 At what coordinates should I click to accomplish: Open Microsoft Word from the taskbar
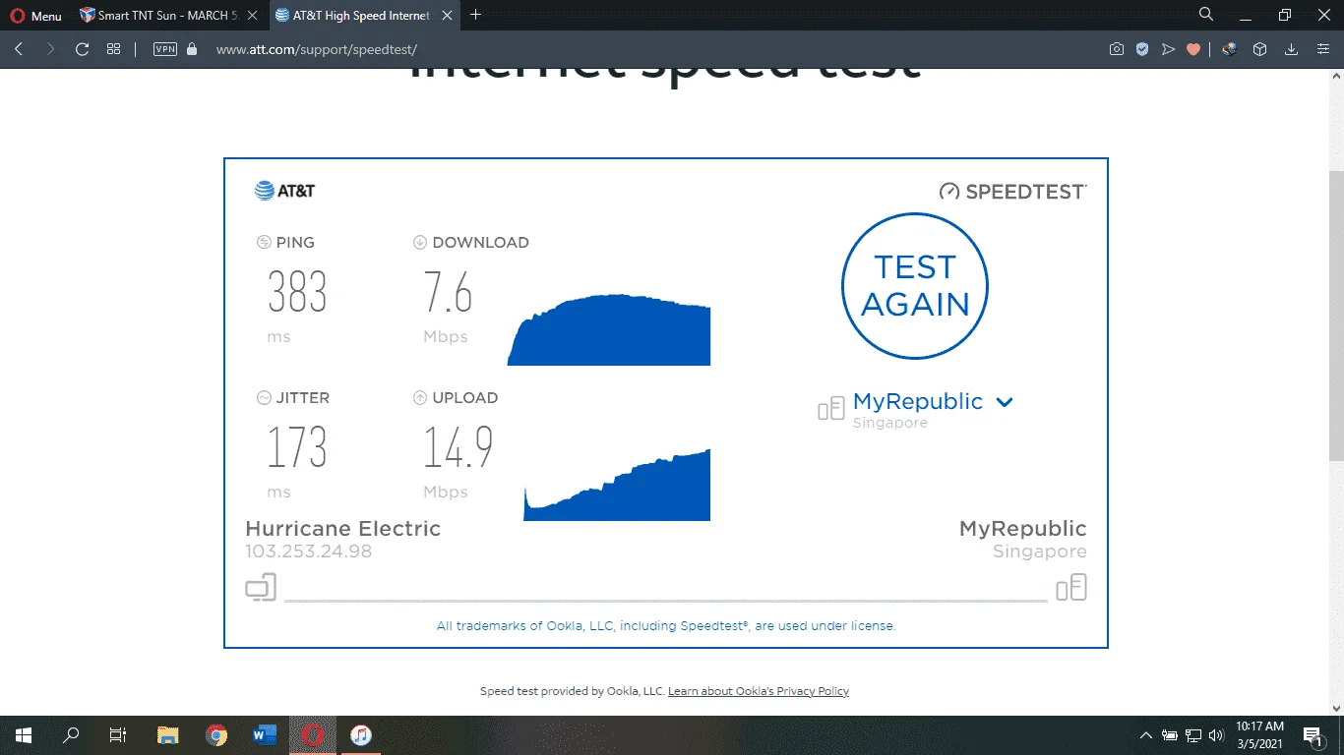(265, 734)
